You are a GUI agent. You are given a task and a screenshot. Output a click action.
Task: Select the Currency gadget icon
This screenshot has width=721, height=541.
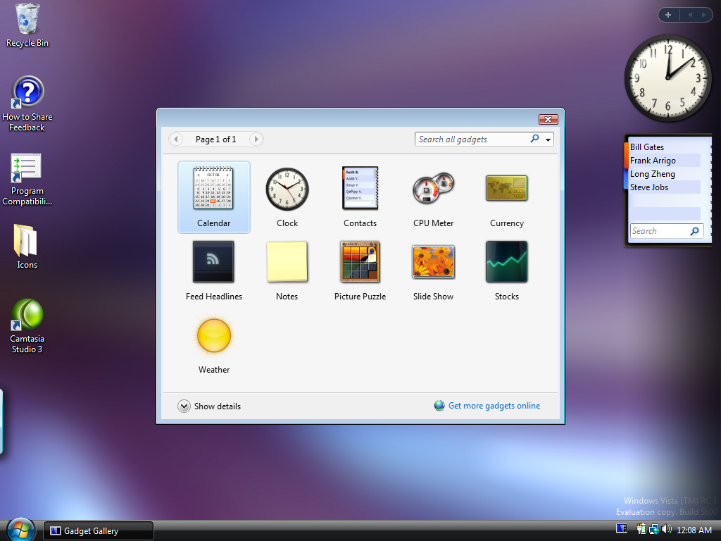(506, 189)
